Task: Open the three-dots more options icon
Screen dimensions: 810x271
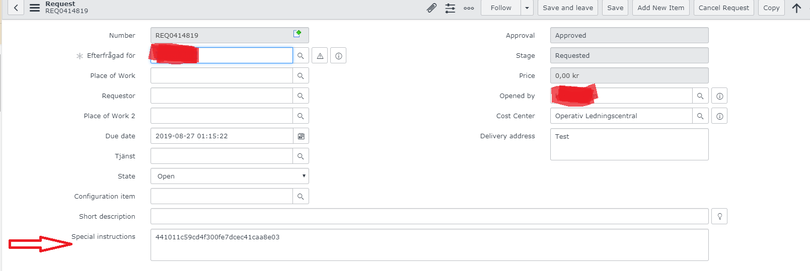Action: (x=469, y=8)
